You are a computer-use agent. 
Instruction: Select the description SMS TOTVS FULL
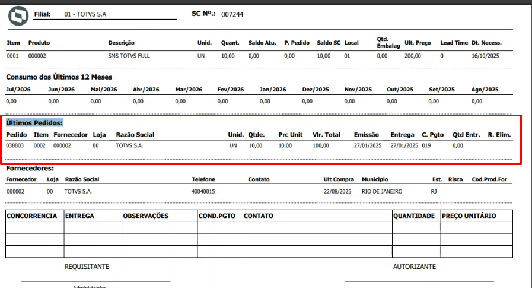coord(129,56)
